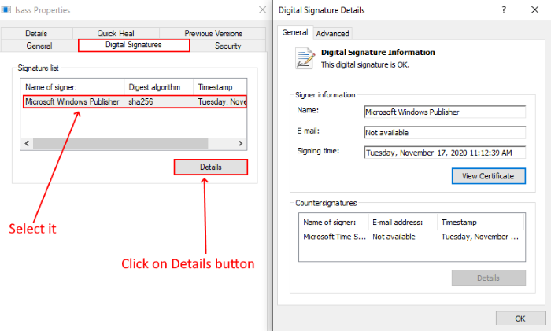The height and width of the screenshot is (331, 551).
Task: Open the Previous Versions tab
Action: click(213, 33)
